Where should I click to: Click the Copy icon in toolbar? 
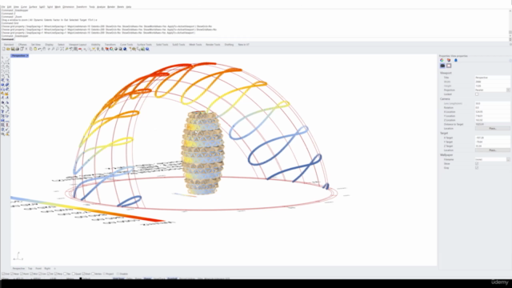tap(31, 49)
